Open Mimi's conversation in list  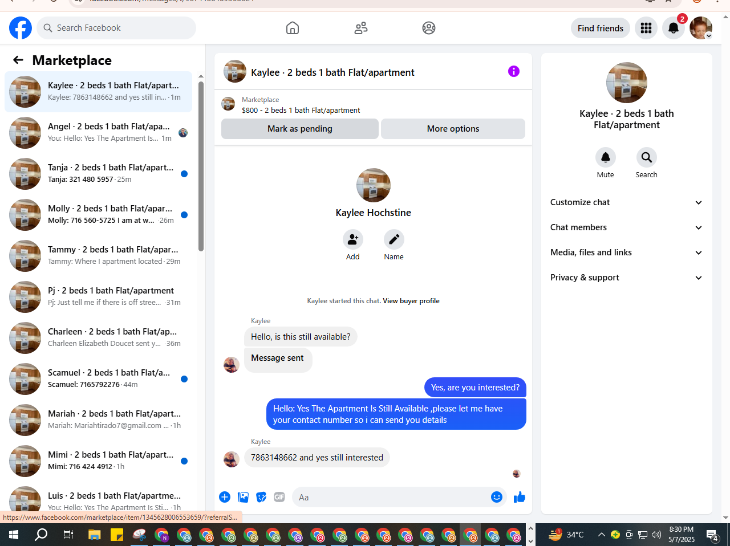pos(98,461)
